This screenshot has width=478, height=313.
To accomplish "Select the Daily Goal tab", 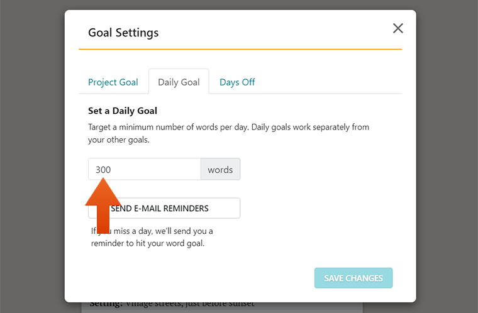I will click(x=179, y=82).
